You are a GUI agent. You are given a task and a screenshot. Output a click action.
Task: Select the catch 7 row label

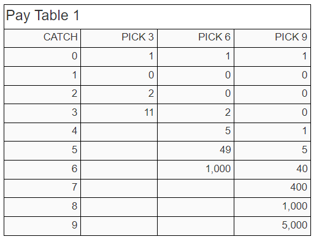point(74,187)
